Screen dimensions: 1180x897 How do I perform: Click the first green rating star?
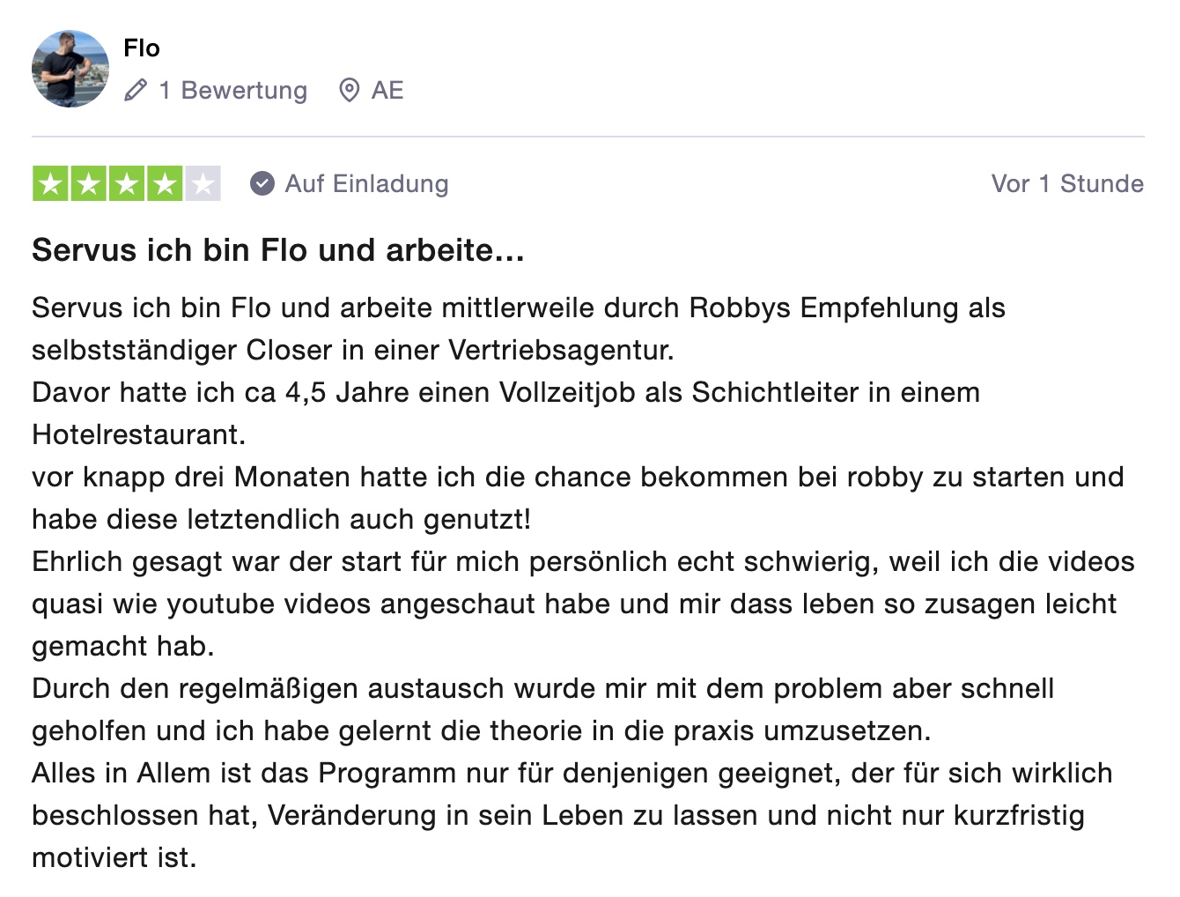tap(51, 183)
